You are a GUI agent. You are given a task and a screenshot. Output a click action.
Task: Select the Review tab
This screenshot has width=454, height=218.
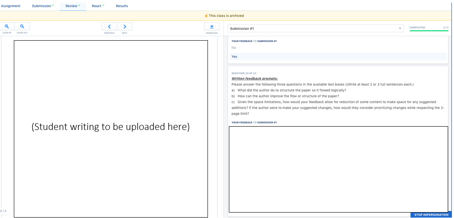tap(71, 6)
